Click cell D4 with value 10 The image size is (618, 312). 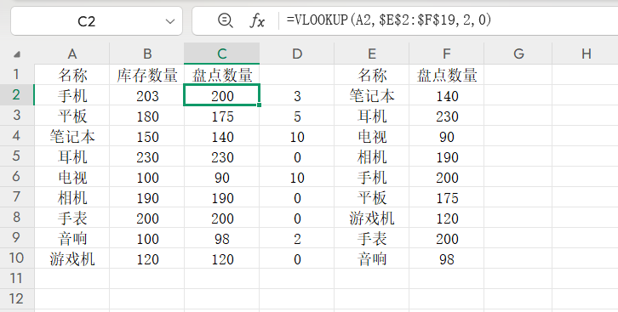click(x=297, y=137)
